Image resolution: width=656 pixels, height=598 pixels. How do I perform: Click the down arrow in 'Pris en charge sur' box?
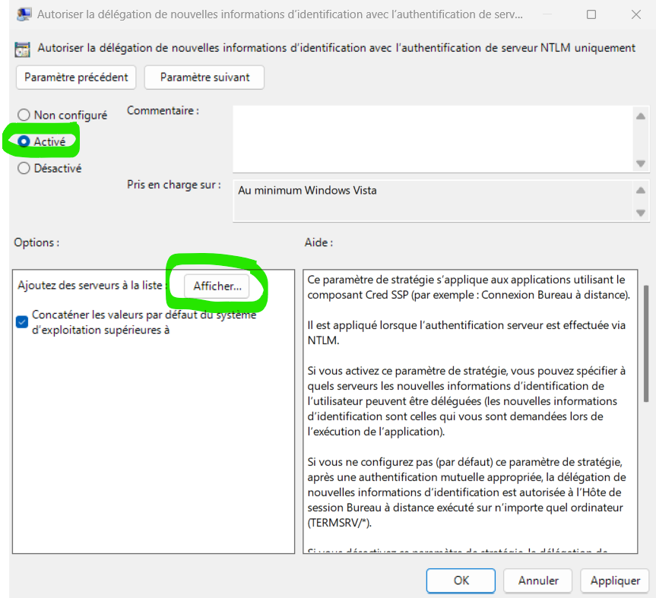point(640,212)
